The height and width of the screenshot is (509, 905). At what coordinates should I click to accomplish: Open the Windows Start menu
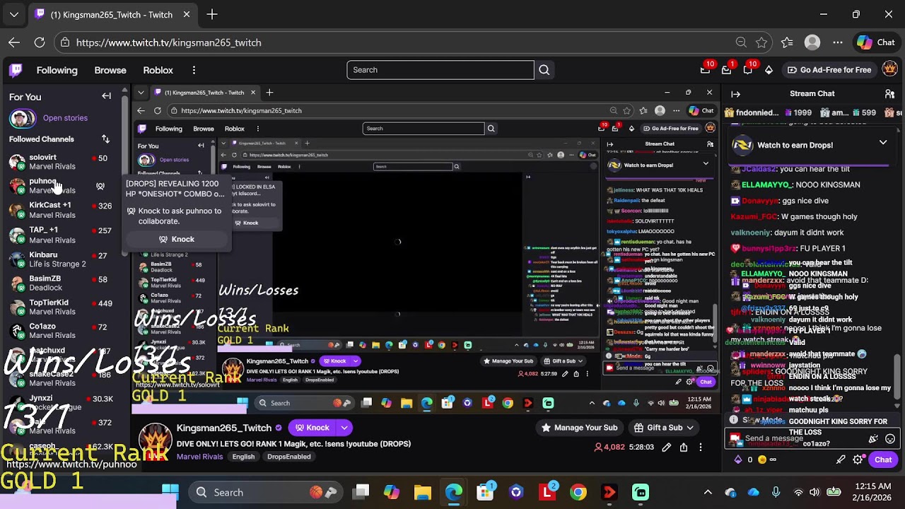coord(170,492)
